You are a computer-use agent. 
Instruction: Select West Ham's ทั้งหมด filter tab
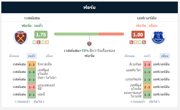(x=14, y=56)
